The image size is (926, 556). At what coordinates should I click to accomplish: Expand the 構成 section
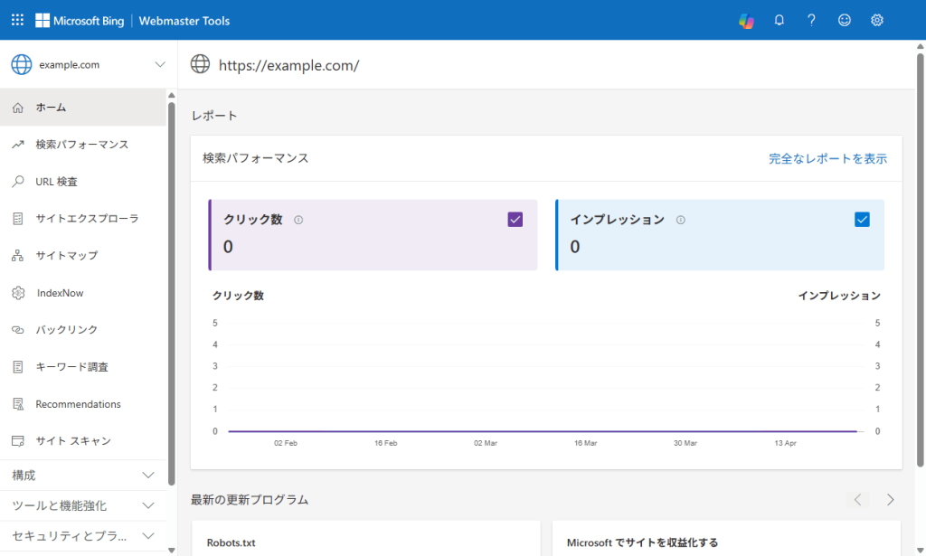pos(149,476)
